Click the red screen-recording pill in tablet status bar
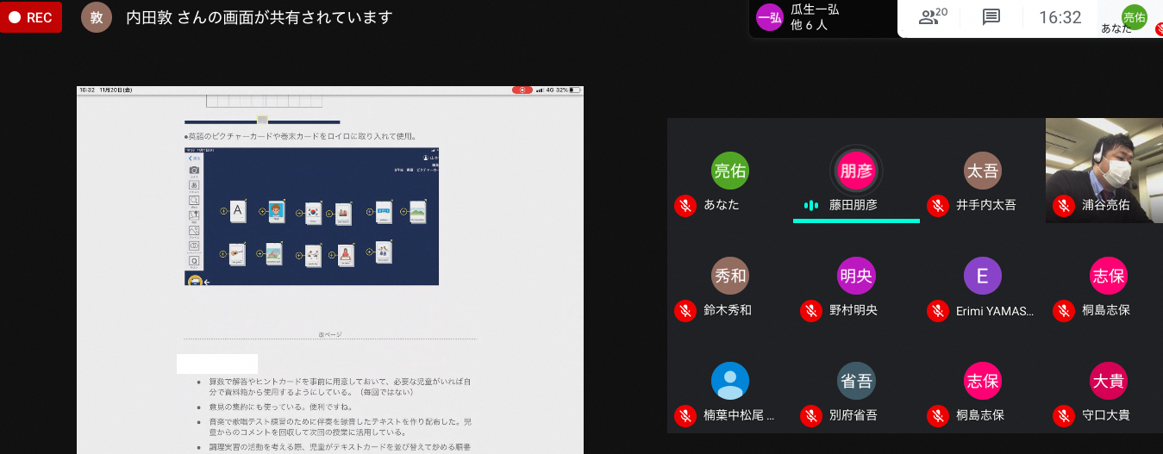The width and height of the screenshot is (1163, 454). pyautogui.click(x=522, y=90)
